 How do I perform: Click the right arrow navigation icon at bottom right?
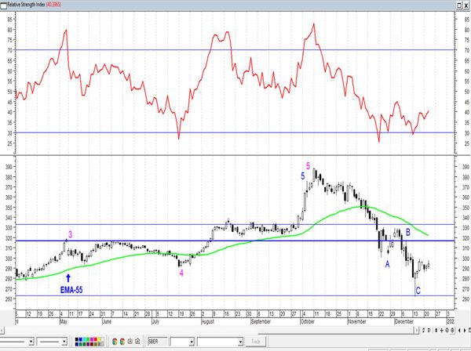click(465, 331)
